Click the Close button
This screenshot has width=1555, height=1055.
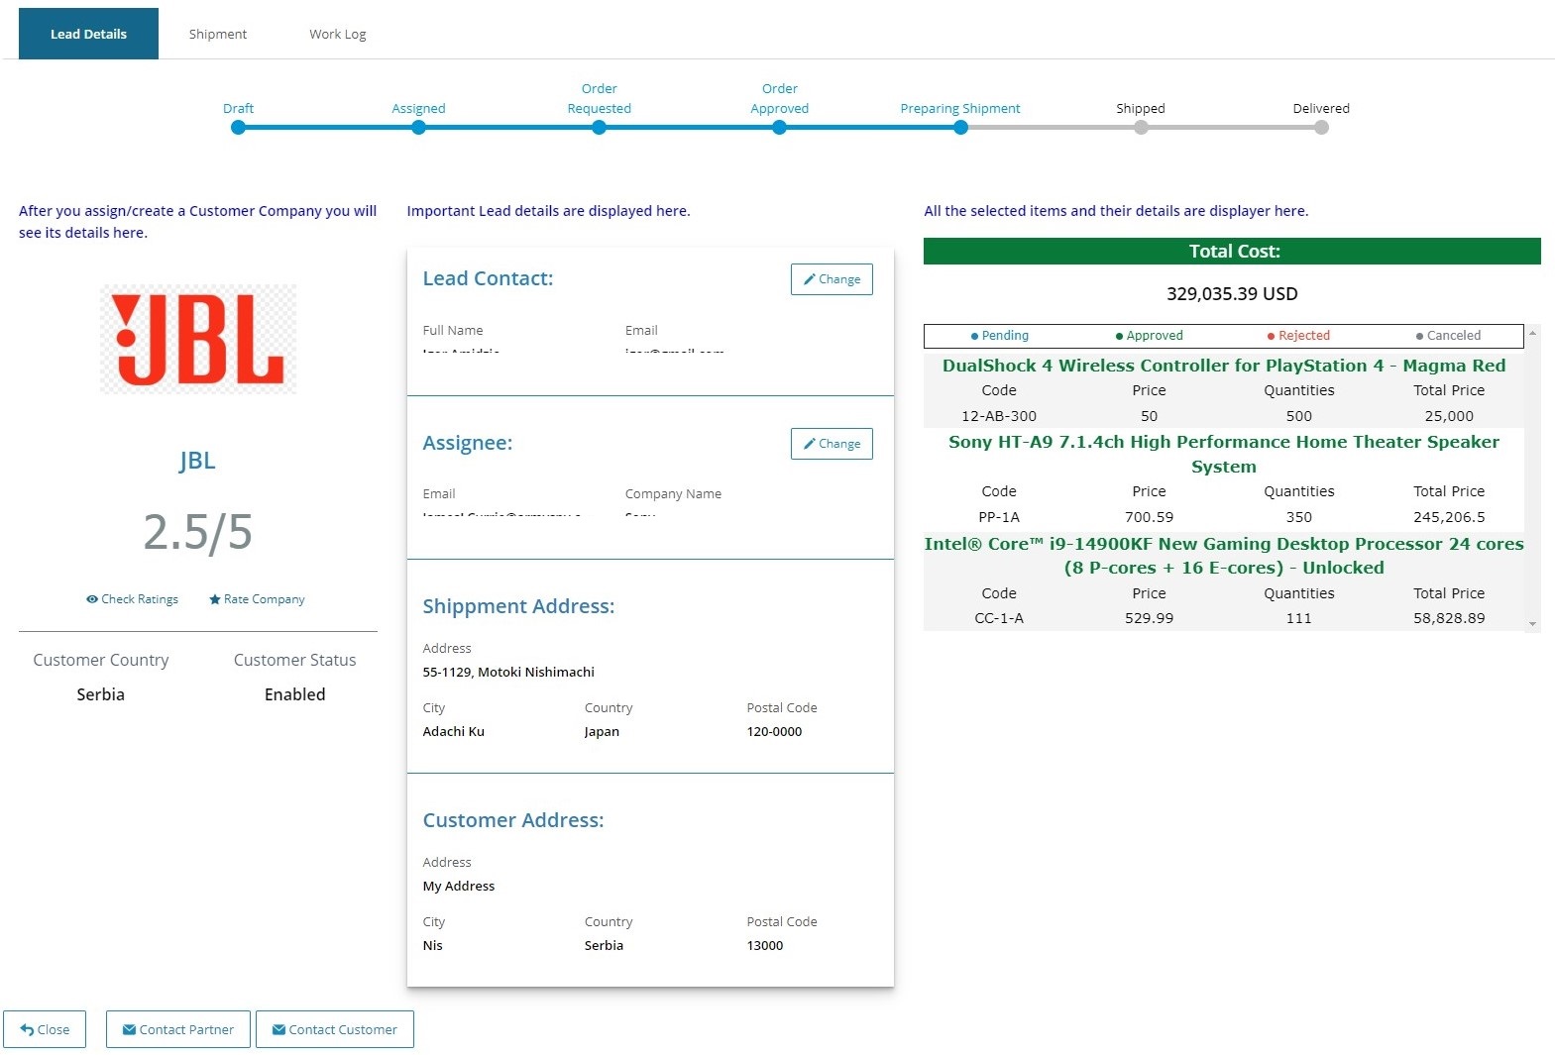[45, 1029]
